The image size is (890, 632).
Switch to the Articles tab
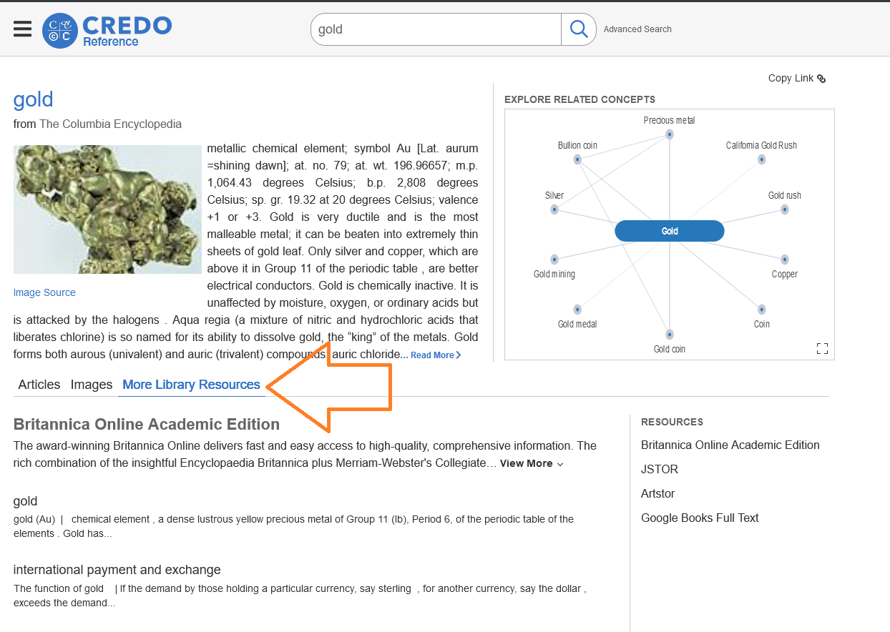(39, 385)
